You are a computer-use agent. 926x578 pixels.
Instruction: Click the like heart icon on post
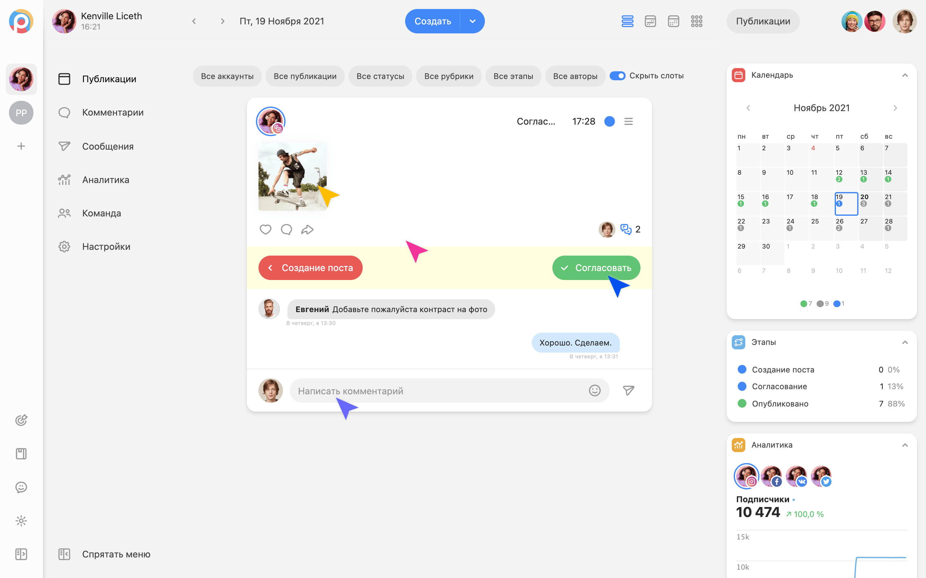tap(265, 229)
